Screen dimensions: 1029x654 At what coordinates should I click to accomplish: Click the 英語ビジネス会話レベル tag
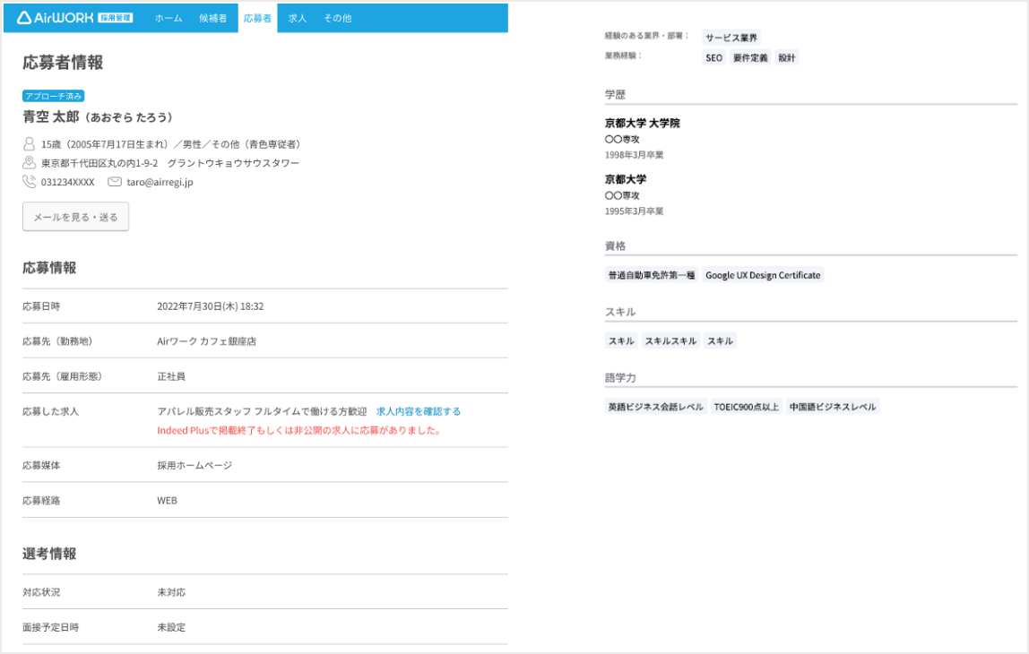click(x=655, y=407)
